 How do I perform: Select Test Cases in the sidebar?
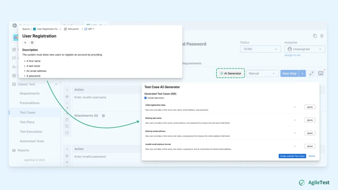point(27,112)
